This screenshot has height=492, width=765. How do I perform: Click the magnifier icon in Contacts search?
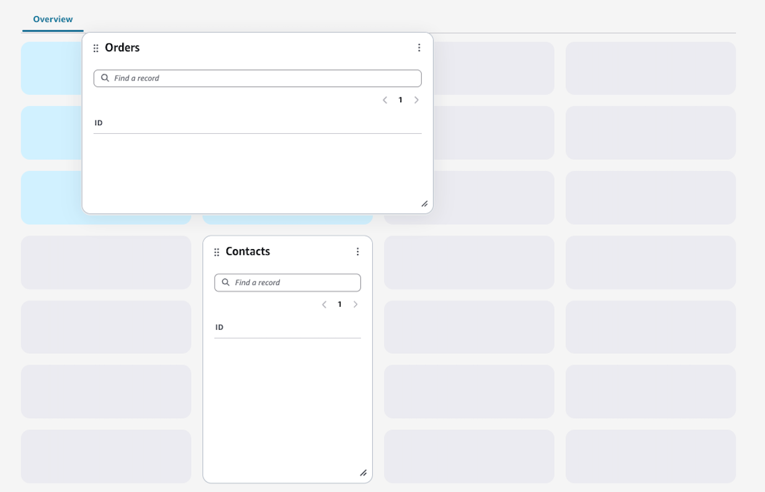click(225, 283)
